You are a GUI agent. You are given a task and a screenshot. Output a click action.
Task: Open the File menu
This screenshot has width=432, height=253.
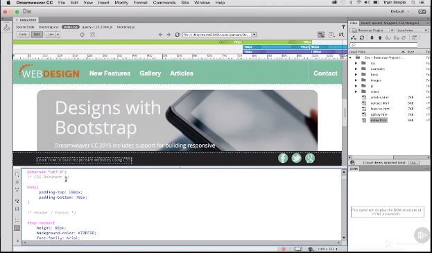pyautogui.click(x=62, y=3)
